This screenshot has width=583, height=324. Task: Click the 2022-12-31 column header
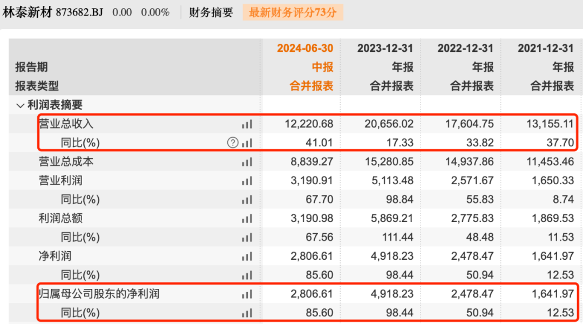(x=465, y=49)
